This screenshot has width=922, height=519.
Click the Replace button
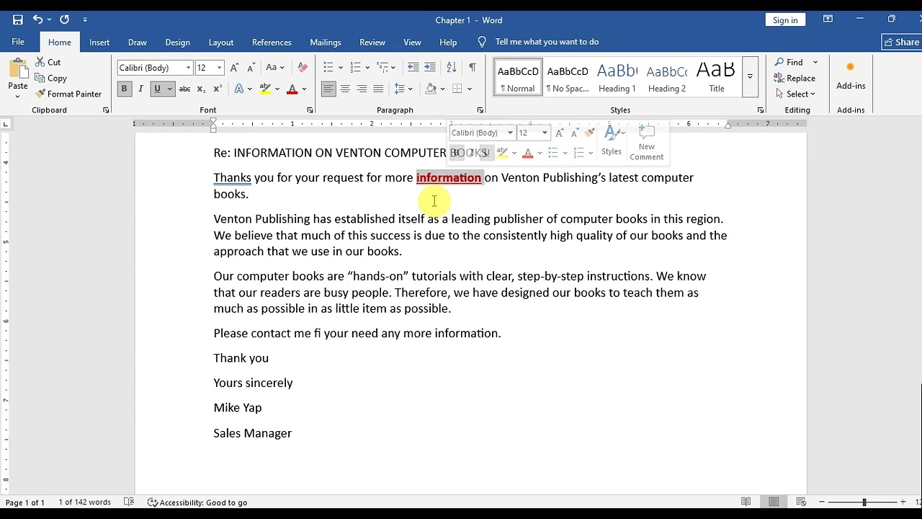coord(795,78)
